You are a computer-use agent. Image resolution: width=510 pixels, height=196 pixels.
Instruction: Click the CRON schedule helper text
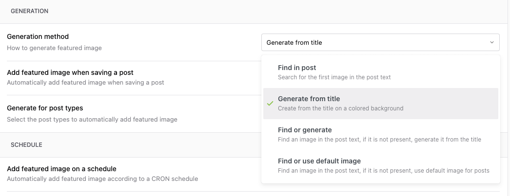pos(102,178)
